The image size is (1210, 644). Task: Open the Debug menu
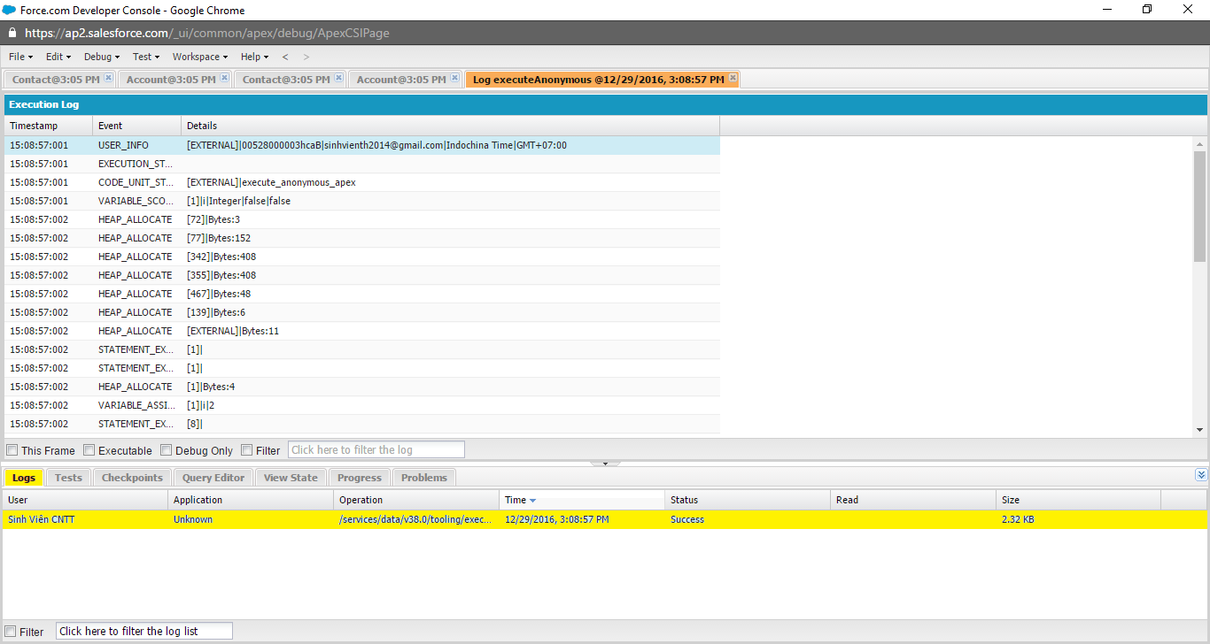(98, 57)
